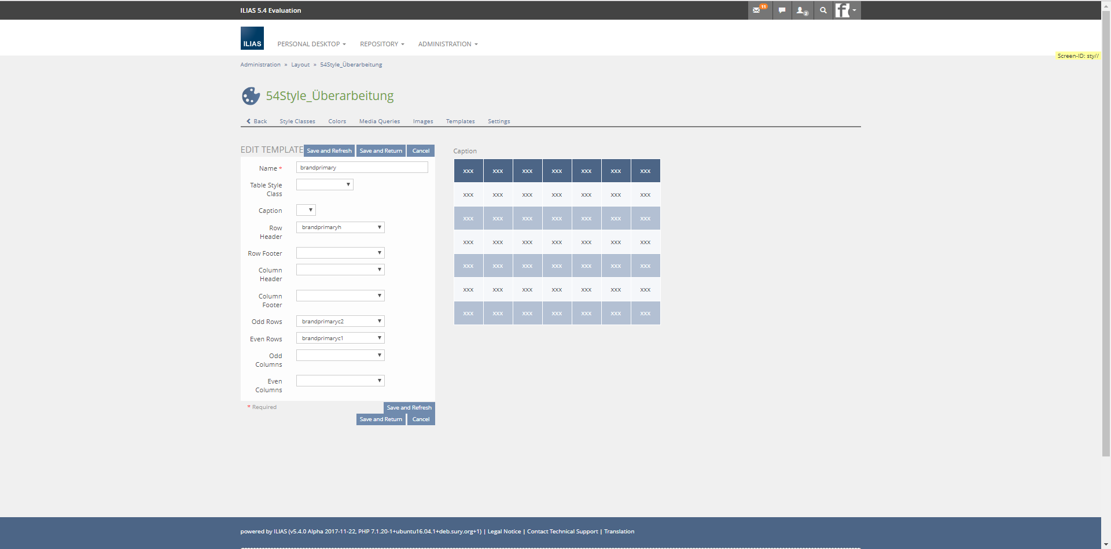Open the contacts people icon

point(802,10)
